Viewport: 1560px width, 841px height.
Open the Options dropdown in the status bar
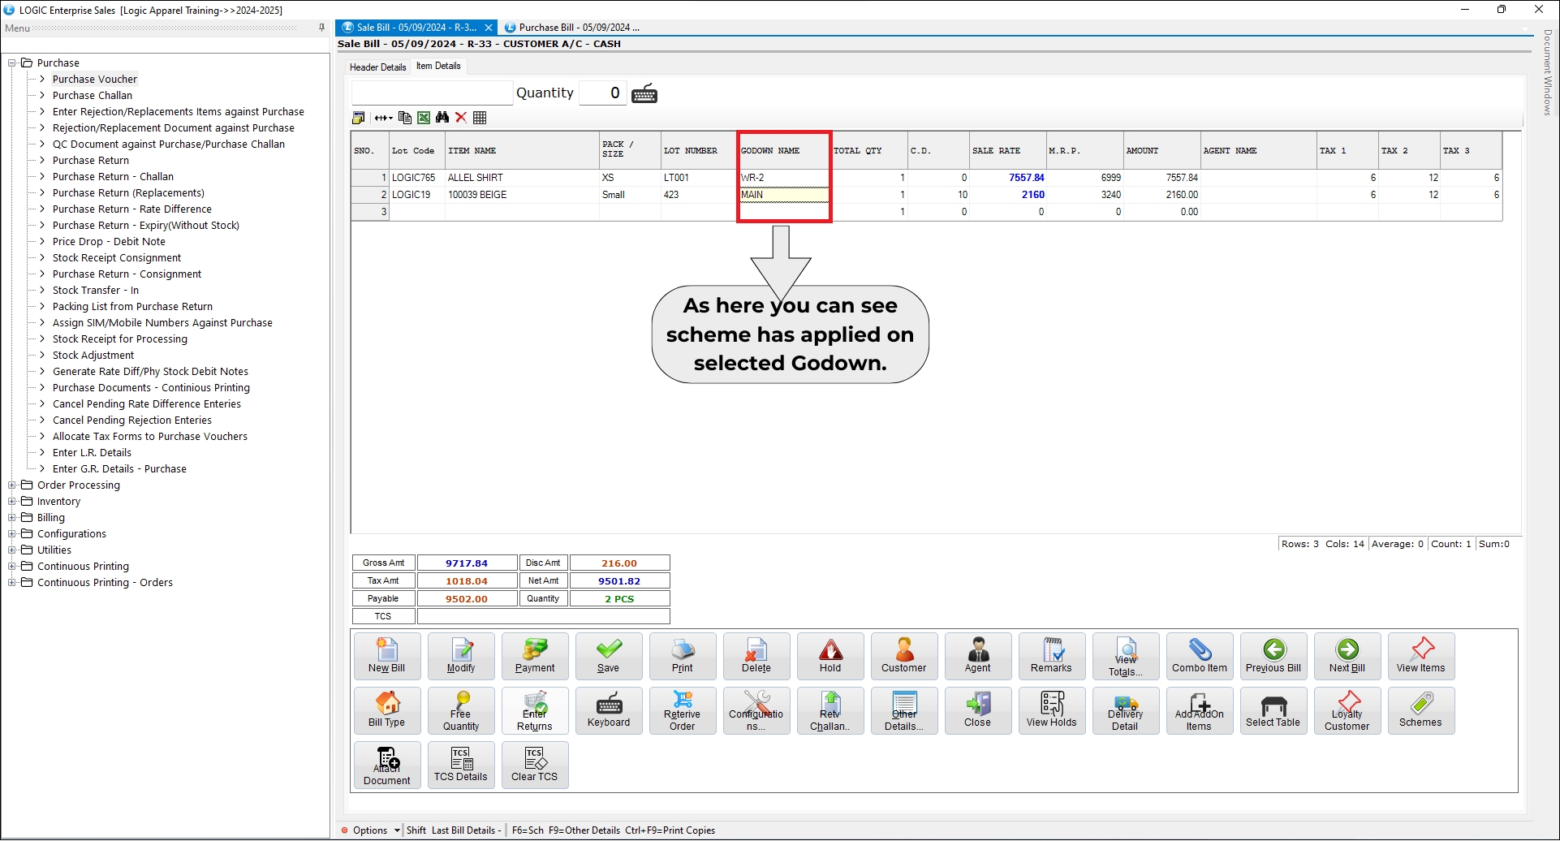tap(397, 830)
